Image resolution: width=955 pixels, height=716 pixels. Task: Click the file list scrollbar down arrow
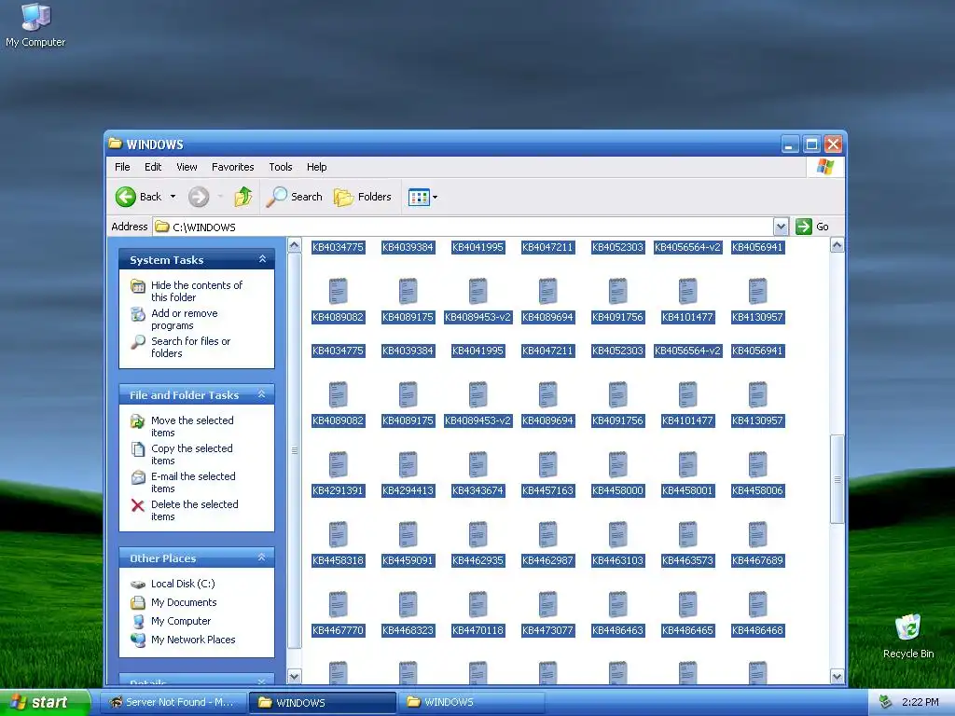[837, 676]
